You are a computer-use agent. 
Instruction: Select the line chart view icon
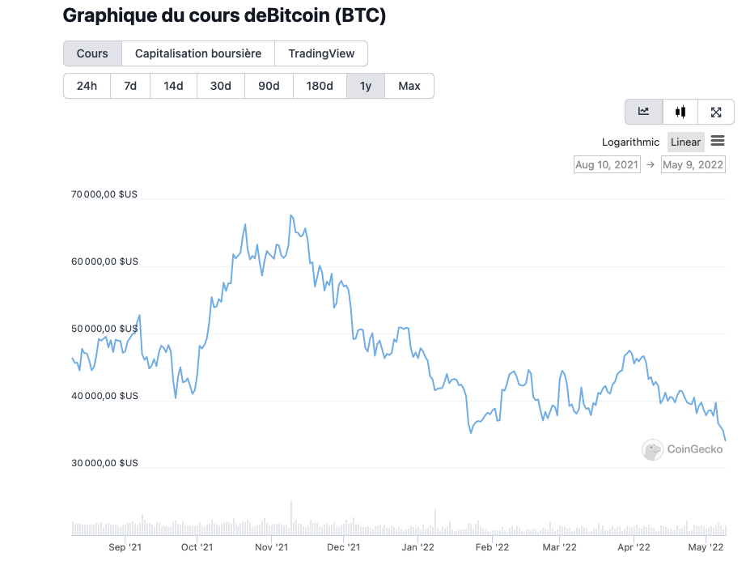coord(644,112)
